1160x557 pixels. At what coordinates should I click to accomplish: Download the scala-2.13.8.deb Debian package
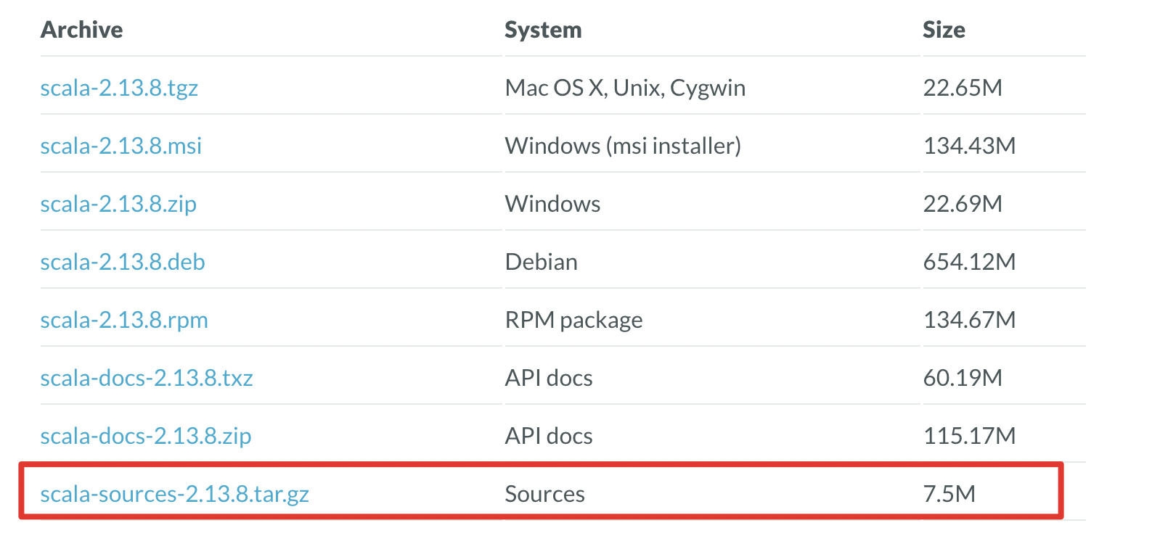[x=123, y=262]
